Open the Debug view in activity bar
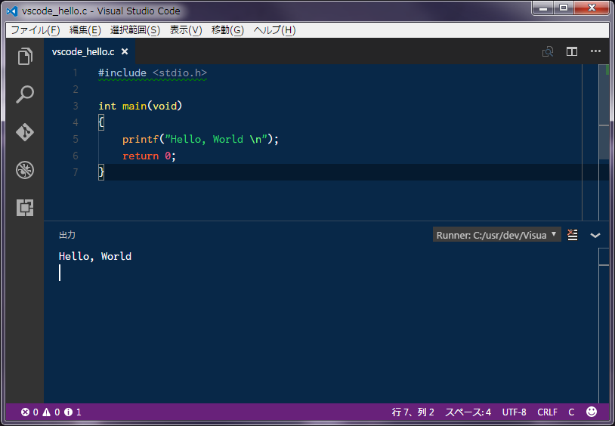Viewport: 615px width, 426px height. pyautogui.click(x=25, y=169)
